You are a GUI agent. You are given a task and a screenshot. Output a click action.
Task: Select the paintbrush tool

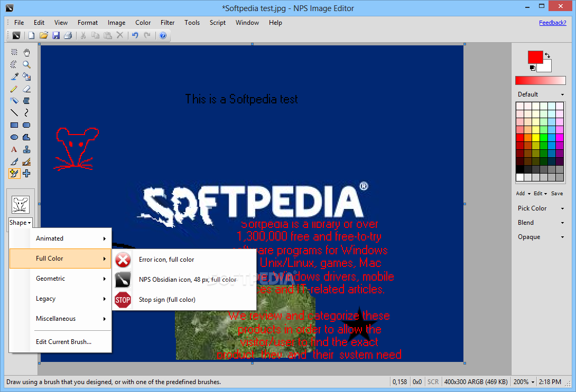[14, 161]
